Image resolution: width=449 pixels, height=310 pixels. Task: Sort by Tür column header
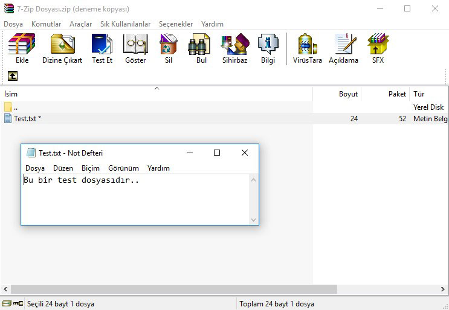(x=429, y=93)
